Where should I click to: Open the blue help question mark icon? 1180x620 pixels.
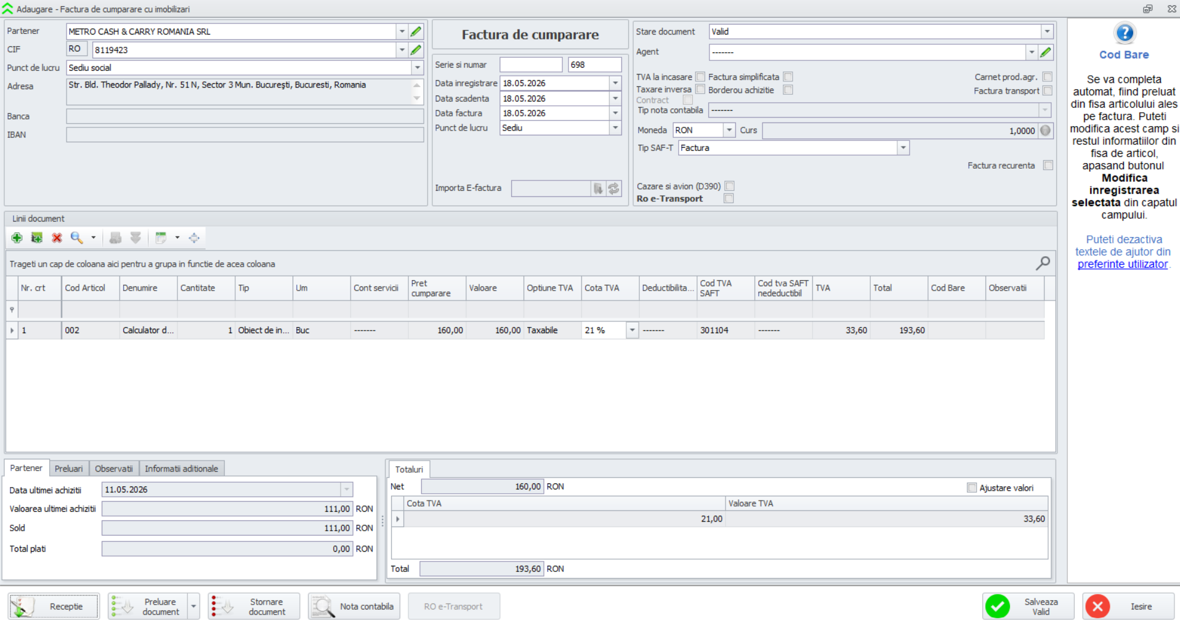pyautogui.click(x=1125, y=33)
